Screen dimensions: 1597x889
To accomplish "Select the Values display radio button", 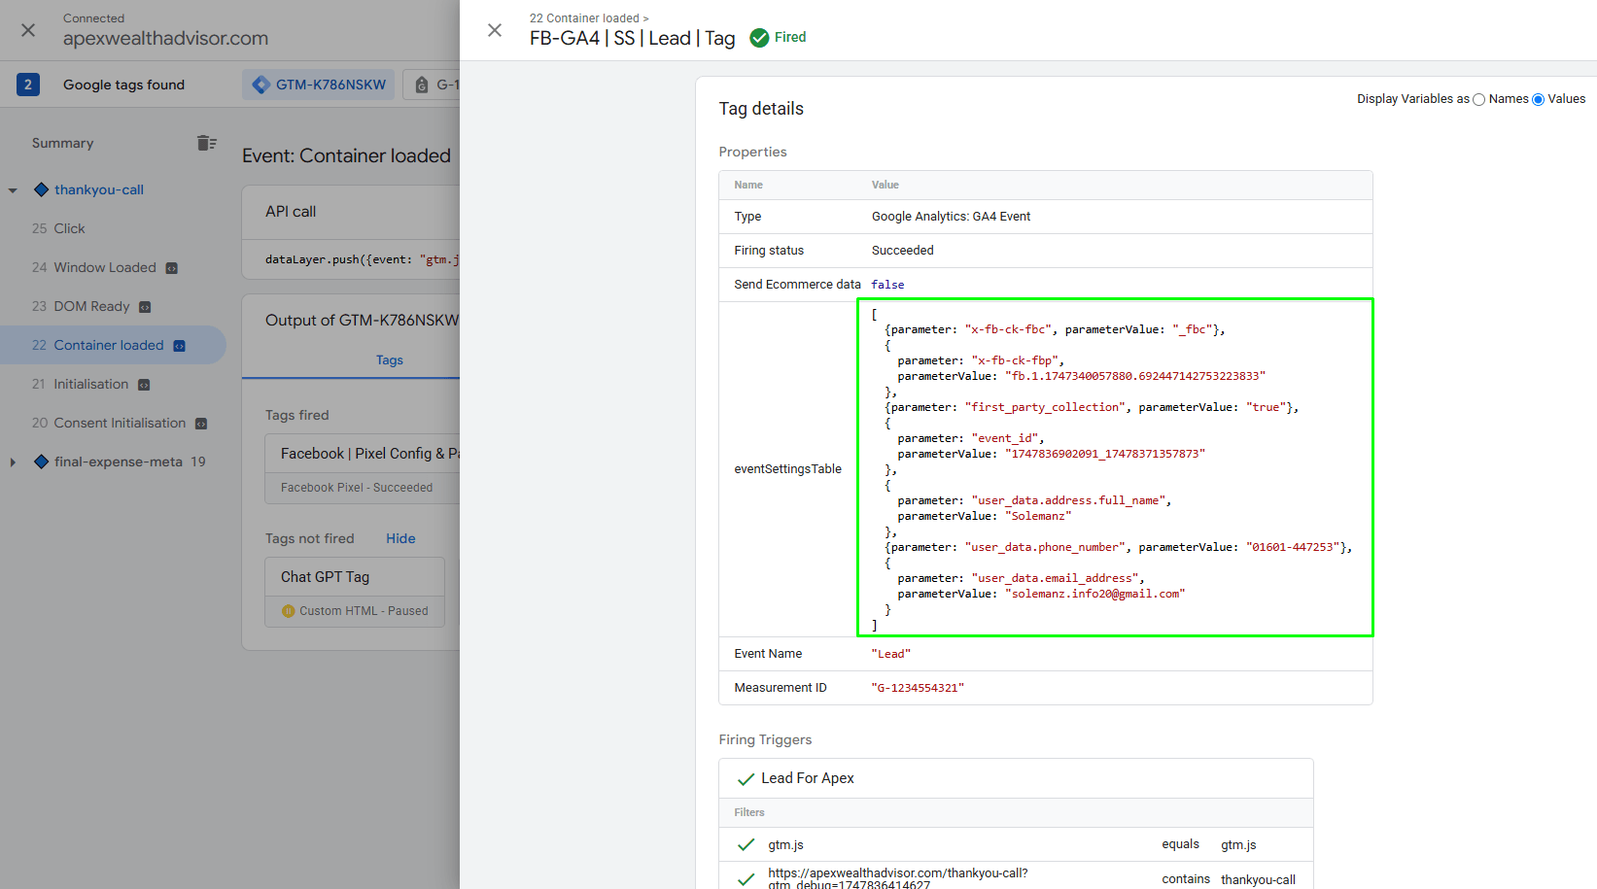I will (1538, 99).
